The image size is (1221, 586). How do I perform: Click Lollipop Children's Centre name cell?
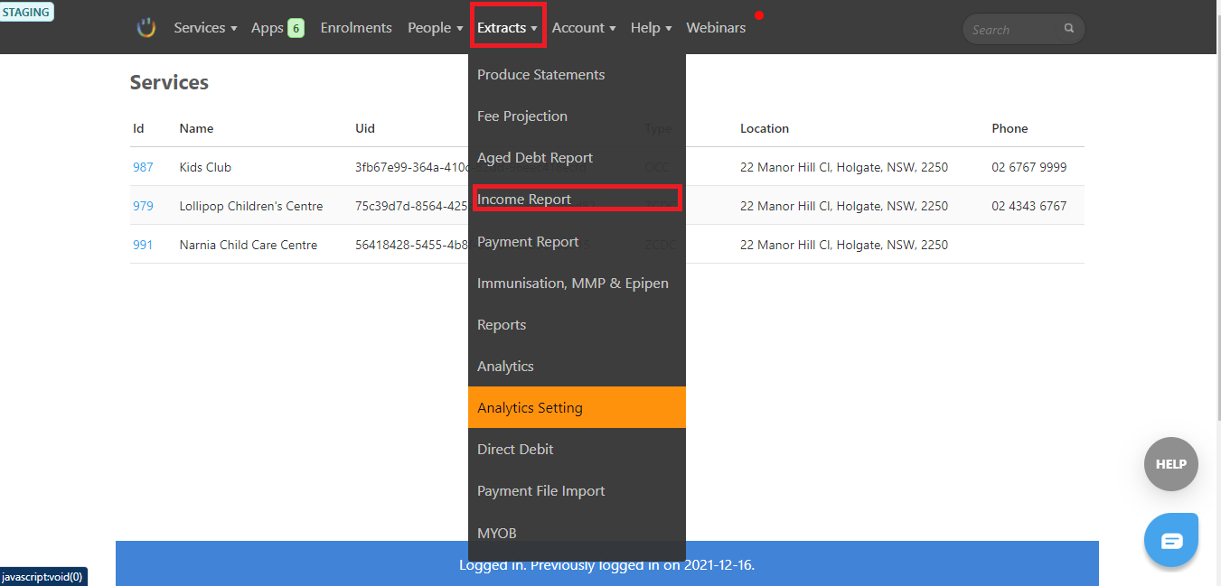point(251,206)
